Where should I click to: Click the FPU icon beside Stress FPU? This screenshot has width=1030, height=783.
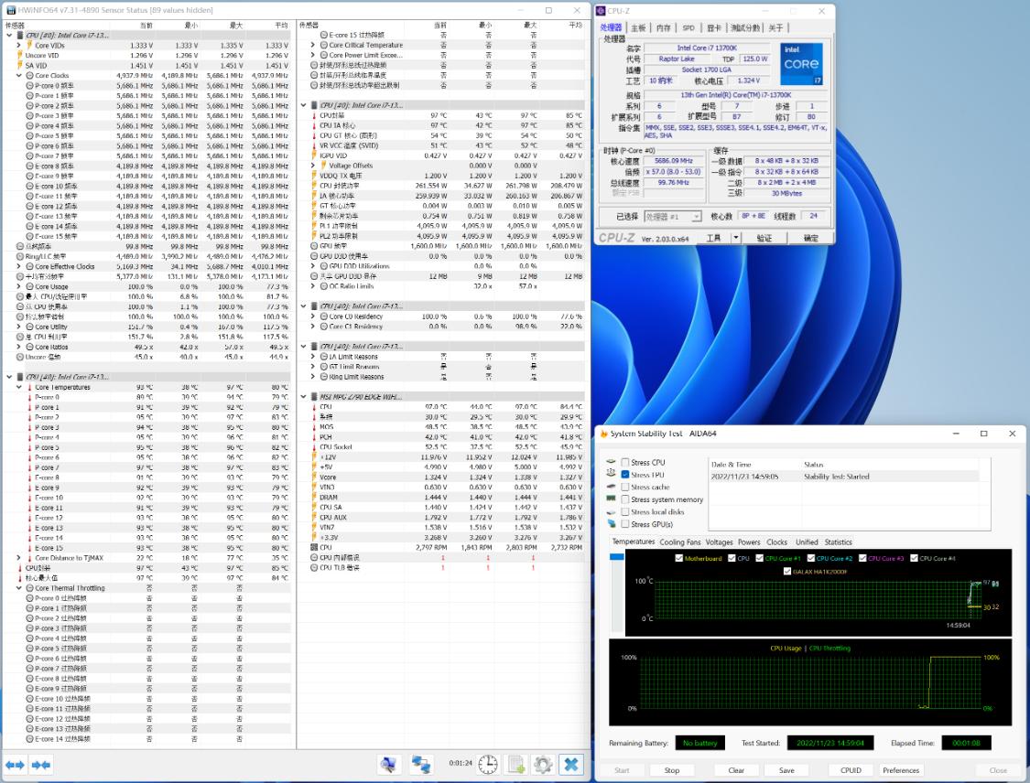(x=610, y=475)
